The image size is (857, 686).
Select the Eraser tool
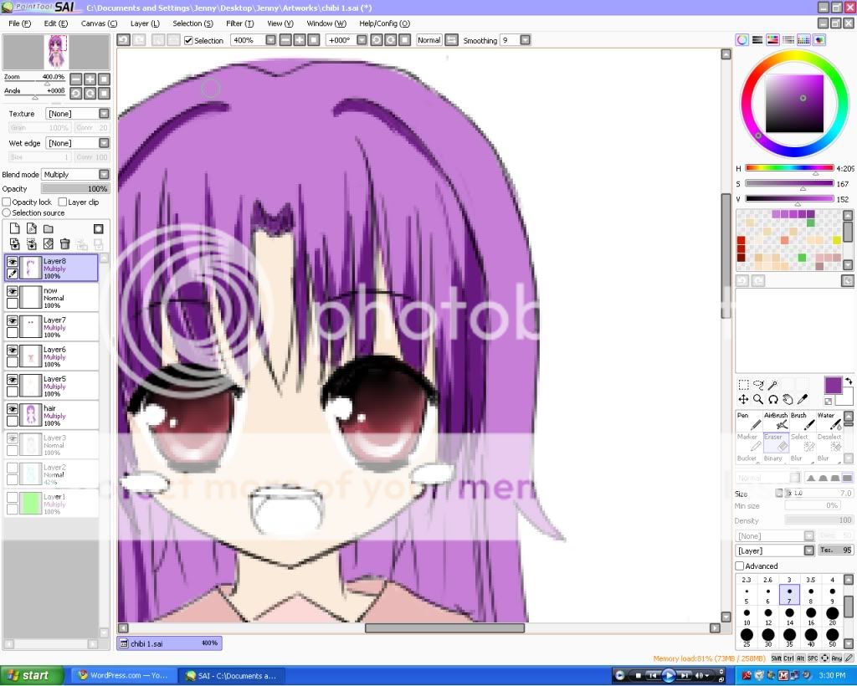coord(777,443)
